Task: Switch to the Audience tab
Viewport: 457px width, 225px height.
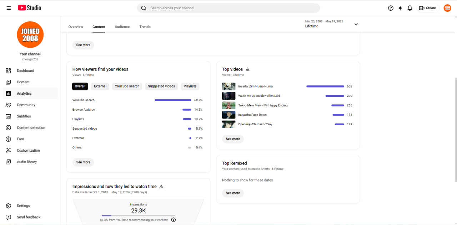Action: coord(122,27)
